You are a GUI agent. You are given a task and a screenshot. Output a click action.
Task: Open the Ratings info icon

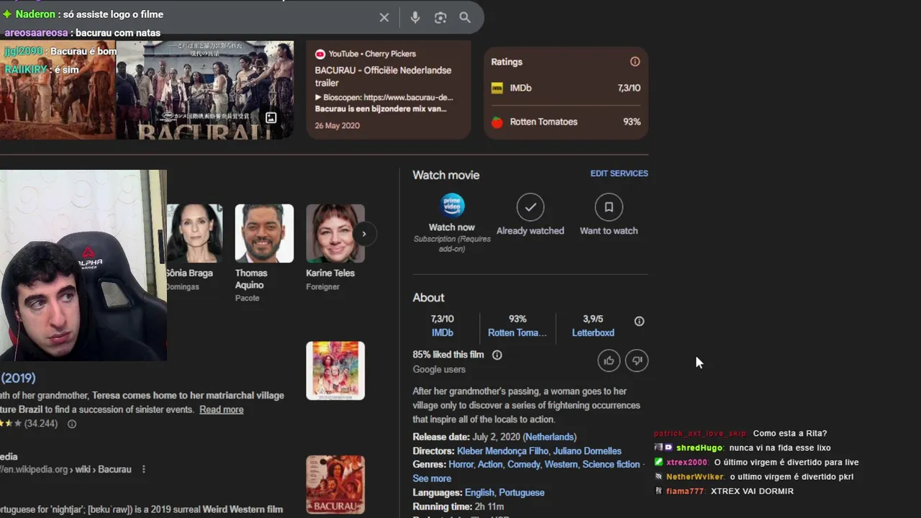coord(635,62)
